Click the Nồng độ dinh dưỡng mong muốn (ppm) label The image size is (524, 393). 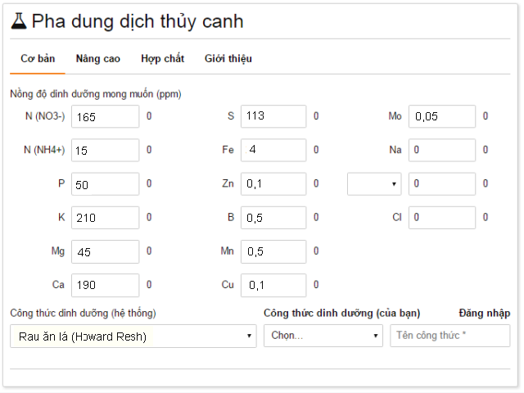96,94
